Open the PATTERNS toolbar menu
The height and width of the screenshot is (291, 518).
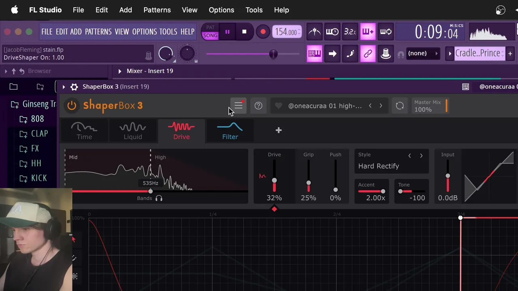pos(98,32)
